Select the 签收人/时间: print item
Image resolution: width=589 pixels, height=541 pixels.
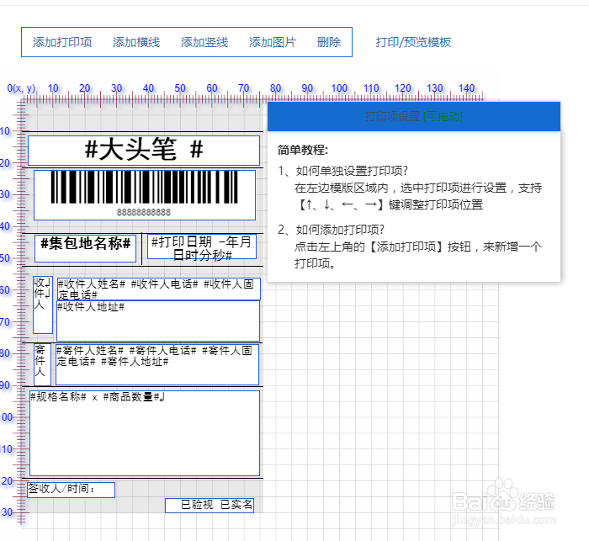coord(71,490)
